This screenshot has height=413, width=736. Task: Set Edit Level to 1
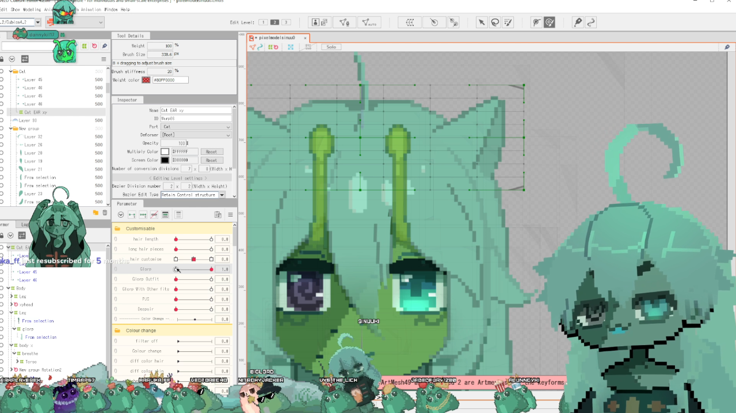[263, 22]
